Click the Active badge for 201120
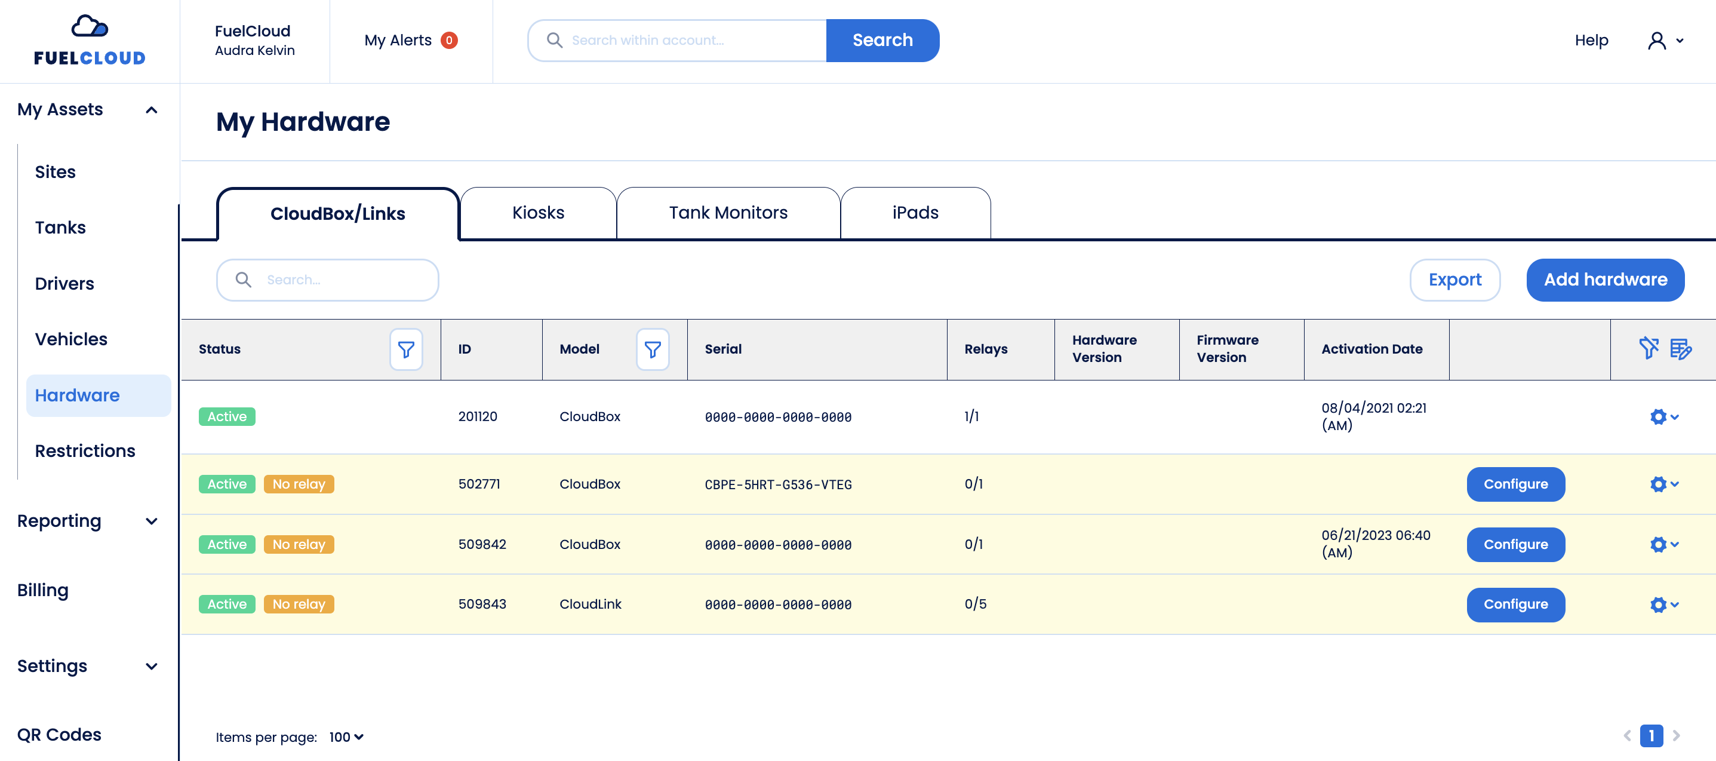This screenshot has height=761, width=1716. [226, 417]
